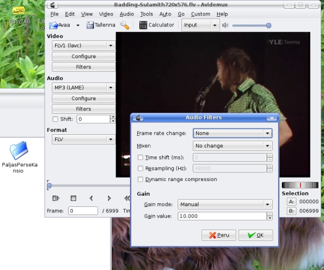Viewport: 324px width, 270px height.
Task: Start playback with the play button
Action: (x=56, y=198)
